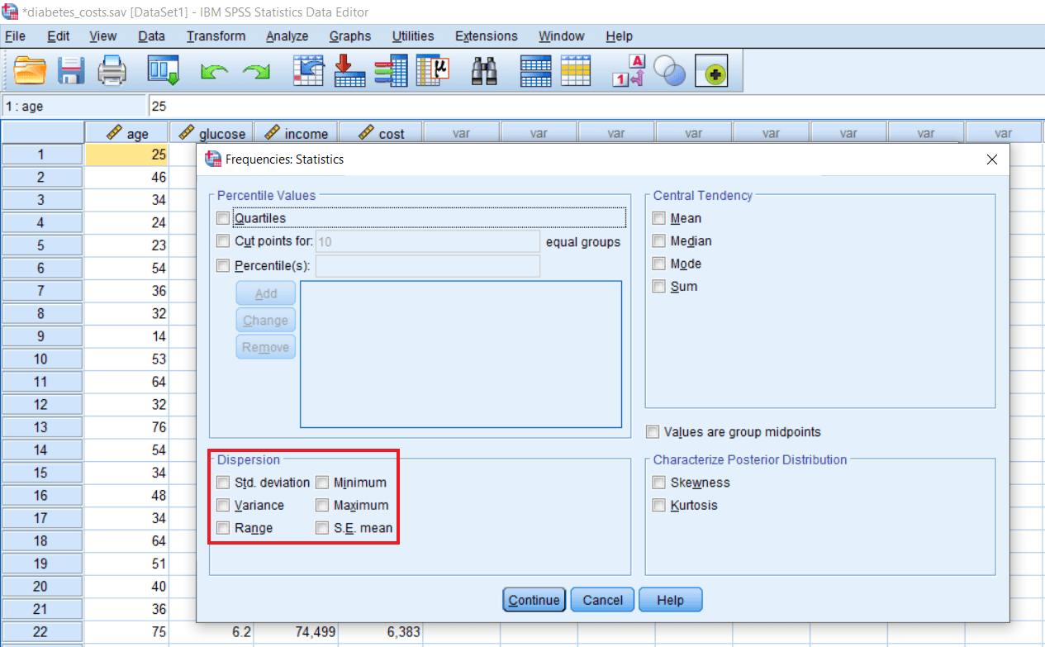Click the Value Labels icon with A and 1

628,72
